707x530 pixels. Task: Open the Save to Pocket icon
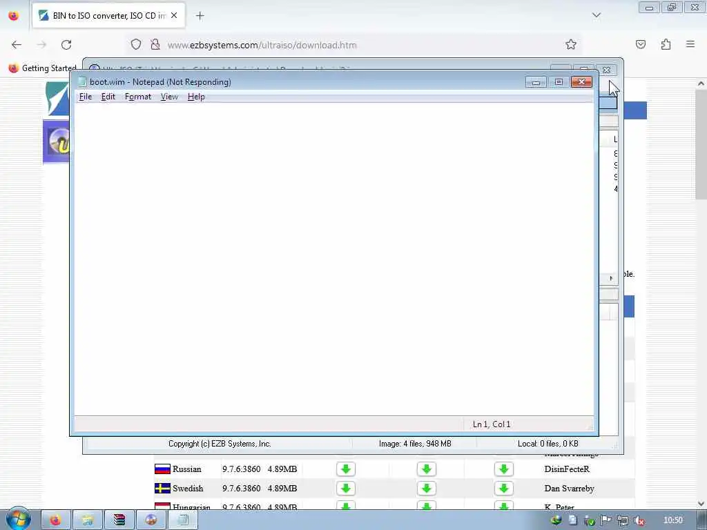point(641,45)
